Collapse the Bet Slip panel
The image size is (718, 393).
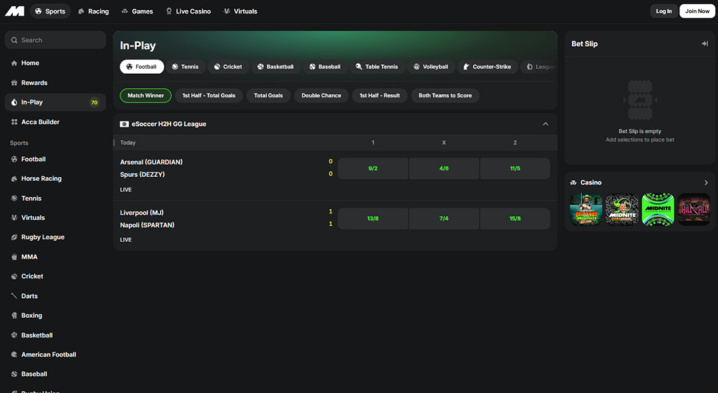[x=704, y=43]
